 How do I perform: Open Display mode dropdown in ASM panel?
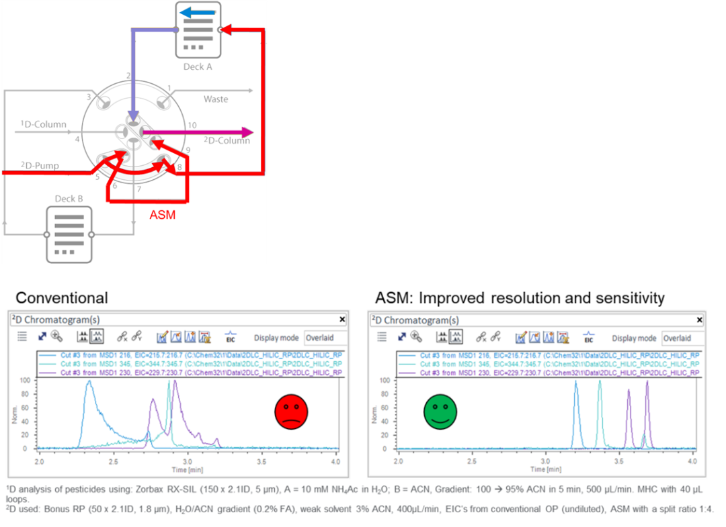683,338
